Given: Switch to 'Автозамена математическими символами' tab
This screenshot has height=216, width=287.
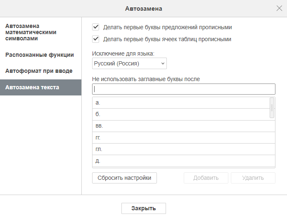Looking at the screenshot, I should pyautogui.click(x=31, y=32).
